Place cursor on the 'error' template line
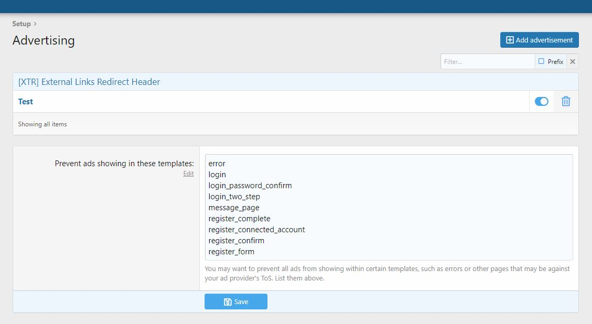 pyautogui.click(x=217, y=164)
